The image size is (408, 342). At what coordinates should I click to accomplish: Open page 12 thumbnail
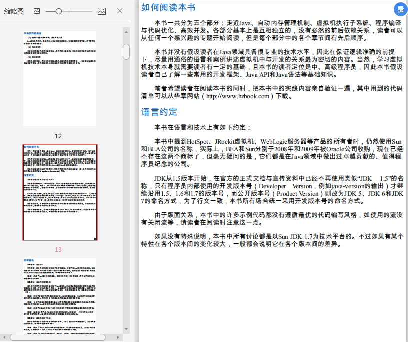pyautogui.click(x=60, y=79)
